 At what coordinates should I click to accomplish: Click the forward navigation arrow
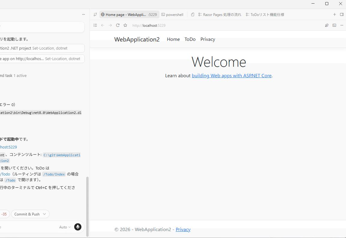(110, 25)
